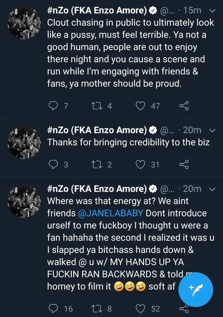
Task: Open the second tweet's dropdown arrow menu
Action: tap(212, 130)
